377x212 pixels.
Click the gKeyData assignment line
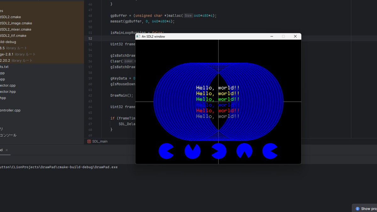tap(123, 78)
